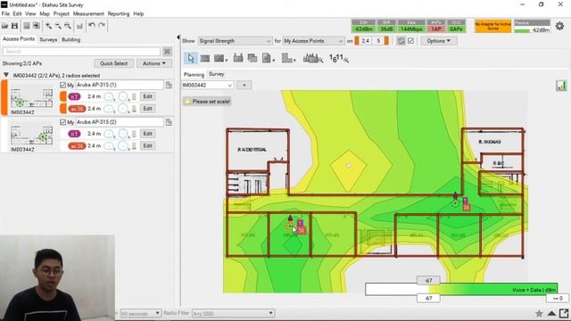Click the up triangle icon in bottom bar
Image resolution: width=571 pixels, height=321 pixels.
coord(551,313)
